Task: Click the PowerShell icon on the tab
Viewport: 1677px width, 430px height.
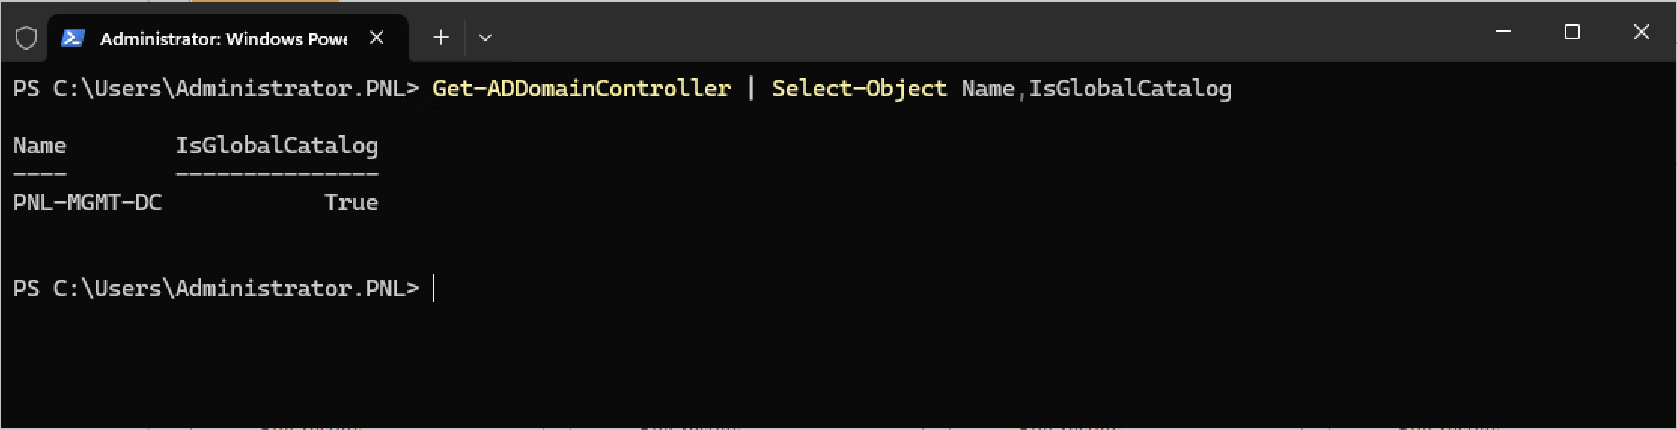Action: 73,38
